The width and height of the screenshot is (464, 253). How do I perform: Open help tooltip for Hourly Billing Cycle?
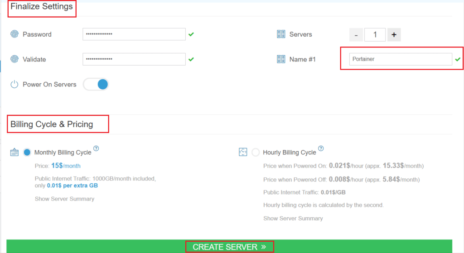[x=321, y=148]
